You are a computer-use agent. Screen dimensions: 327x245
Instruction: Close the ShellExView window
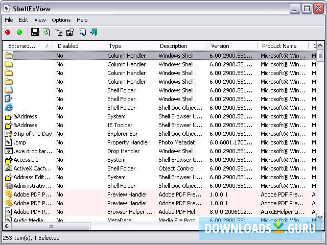(319, 9)
